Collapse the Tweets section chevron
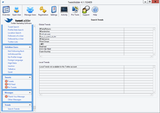Image resolution: width=160 pixels, height=113 pixels. pos(30,77)
